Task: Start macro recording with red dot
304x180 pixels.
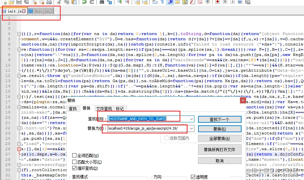Action: click(x=217, y=2)
